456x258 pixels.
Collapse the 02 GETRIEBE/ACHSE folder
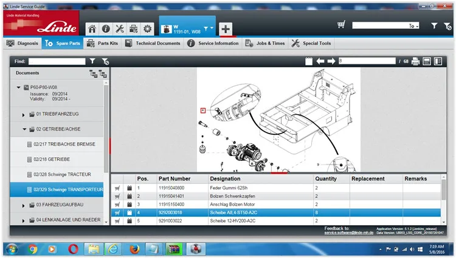click(24, 129)
